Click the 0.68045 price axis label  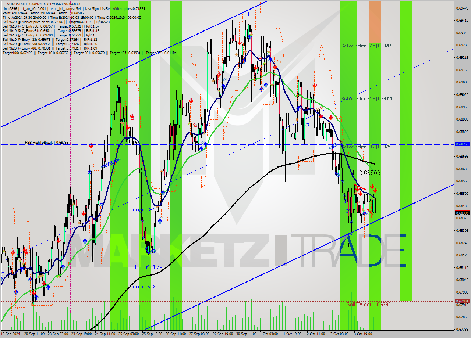(462, 280)
